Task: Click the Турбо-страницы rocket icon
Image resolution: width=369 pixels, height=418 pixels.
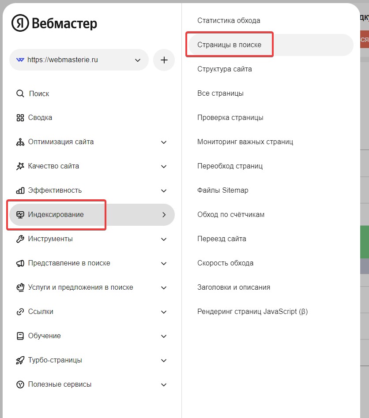Action: pyautogui.click(x=20, y=360)
